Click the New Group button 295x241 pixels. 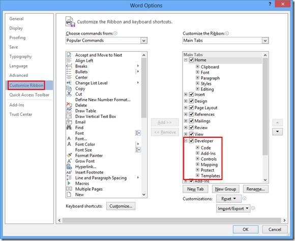pos(226,189)
